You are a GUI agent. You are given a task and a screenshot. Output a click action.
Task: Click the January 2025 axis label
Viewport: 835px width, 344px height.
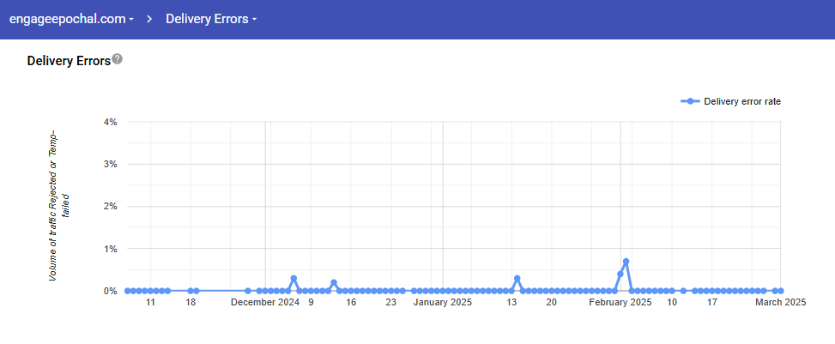(442, 302)
